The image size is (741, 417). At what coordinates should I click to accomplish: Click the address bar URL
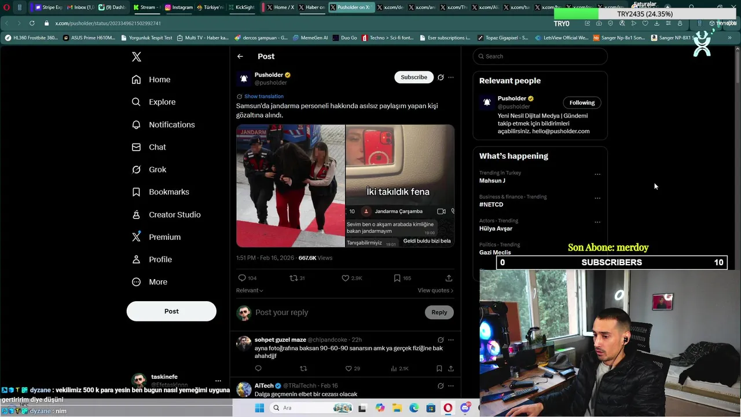108,23
